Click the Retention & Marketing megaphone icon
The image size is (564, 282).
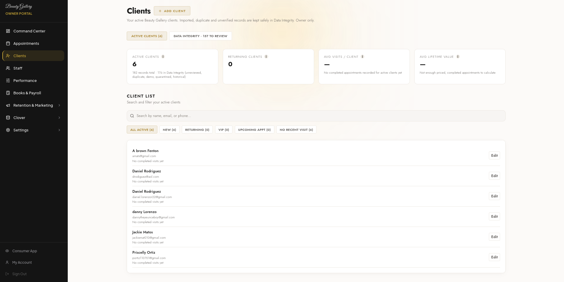pyautogui.click(x=8, y=105)
